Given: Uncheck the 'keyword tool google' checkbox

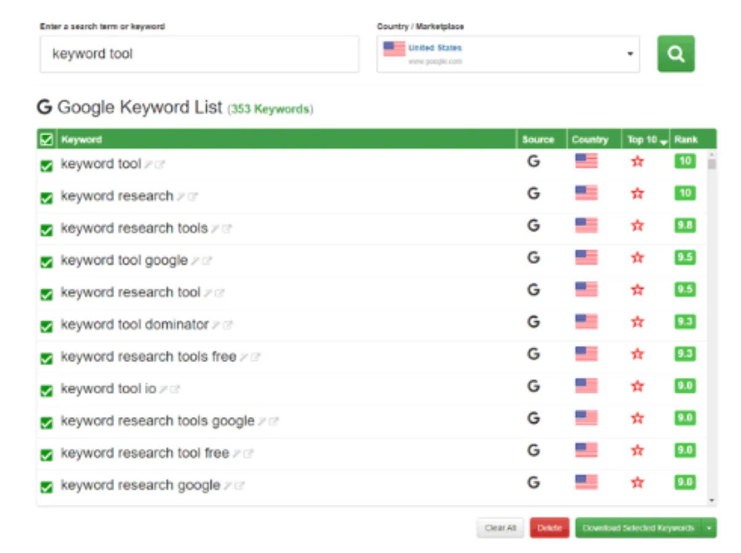Looking at the screenshot, I should [46, 263].
